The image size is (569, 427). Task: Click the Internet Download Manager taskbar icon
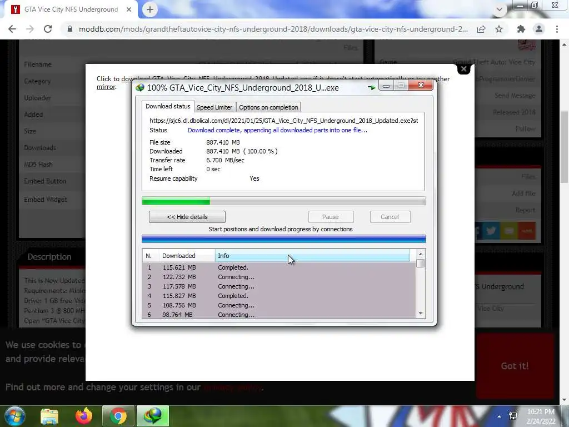pos(153,416)
